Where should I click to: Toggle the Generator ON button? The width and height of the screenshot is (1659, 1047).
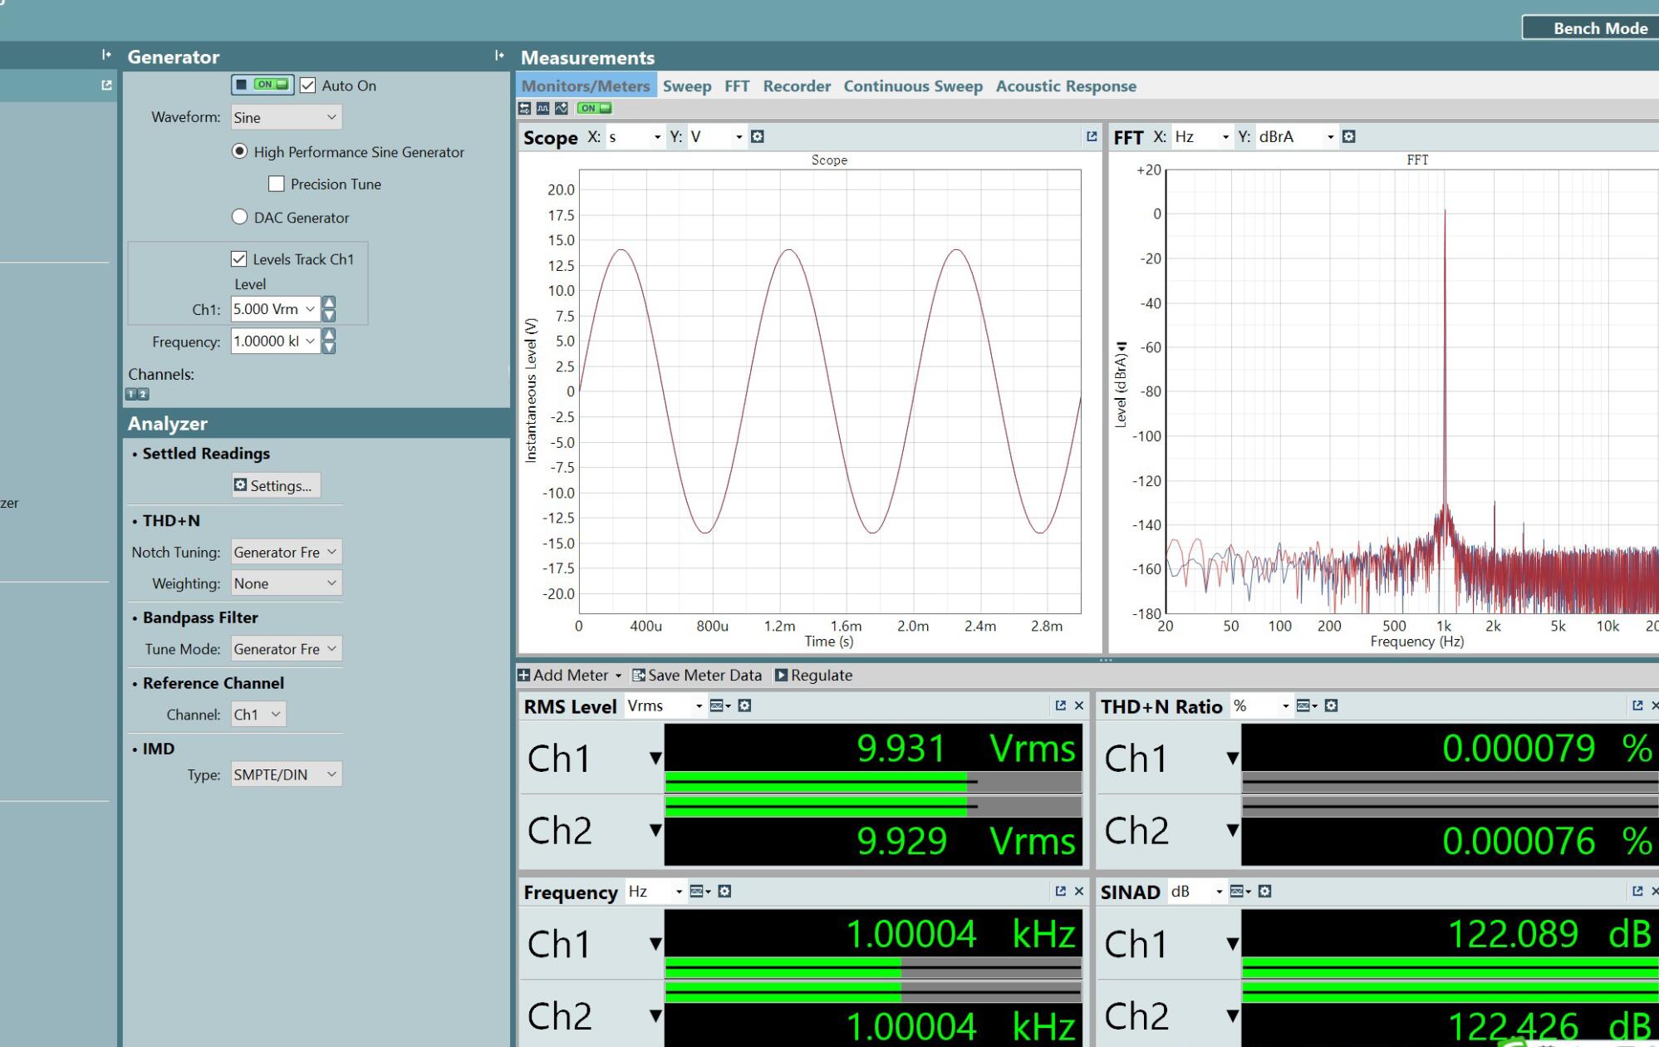click(263, 85)
